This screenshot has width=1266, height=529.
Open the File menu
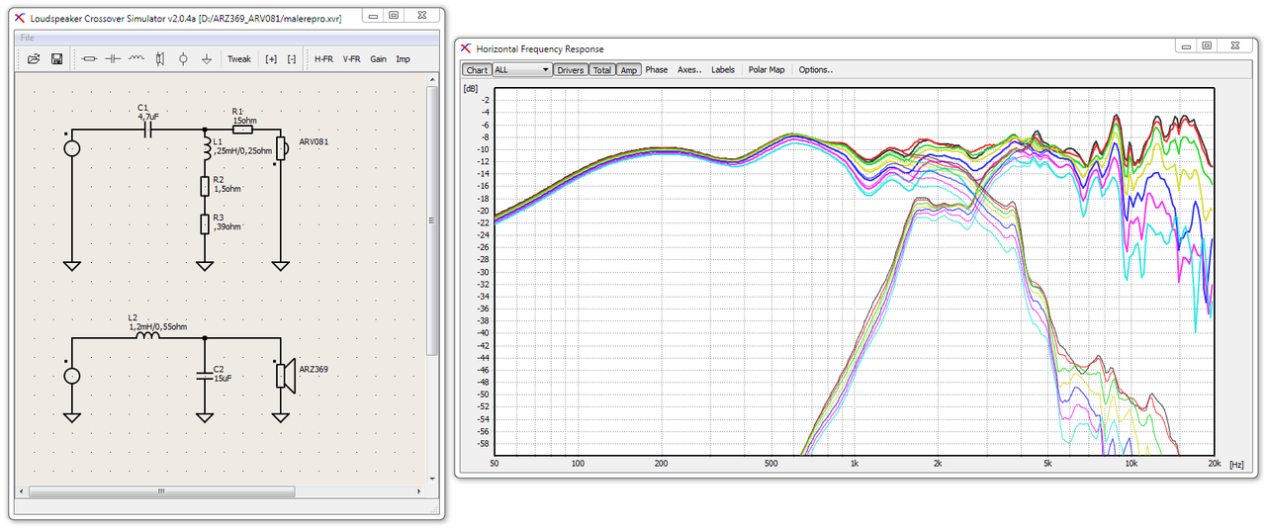click(x=28, y=38)
